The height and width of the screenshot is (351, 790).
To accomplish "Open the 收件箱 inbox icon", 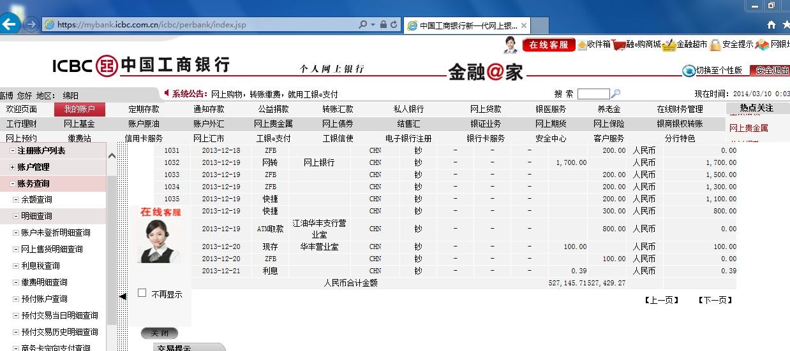I will [582, 45].
